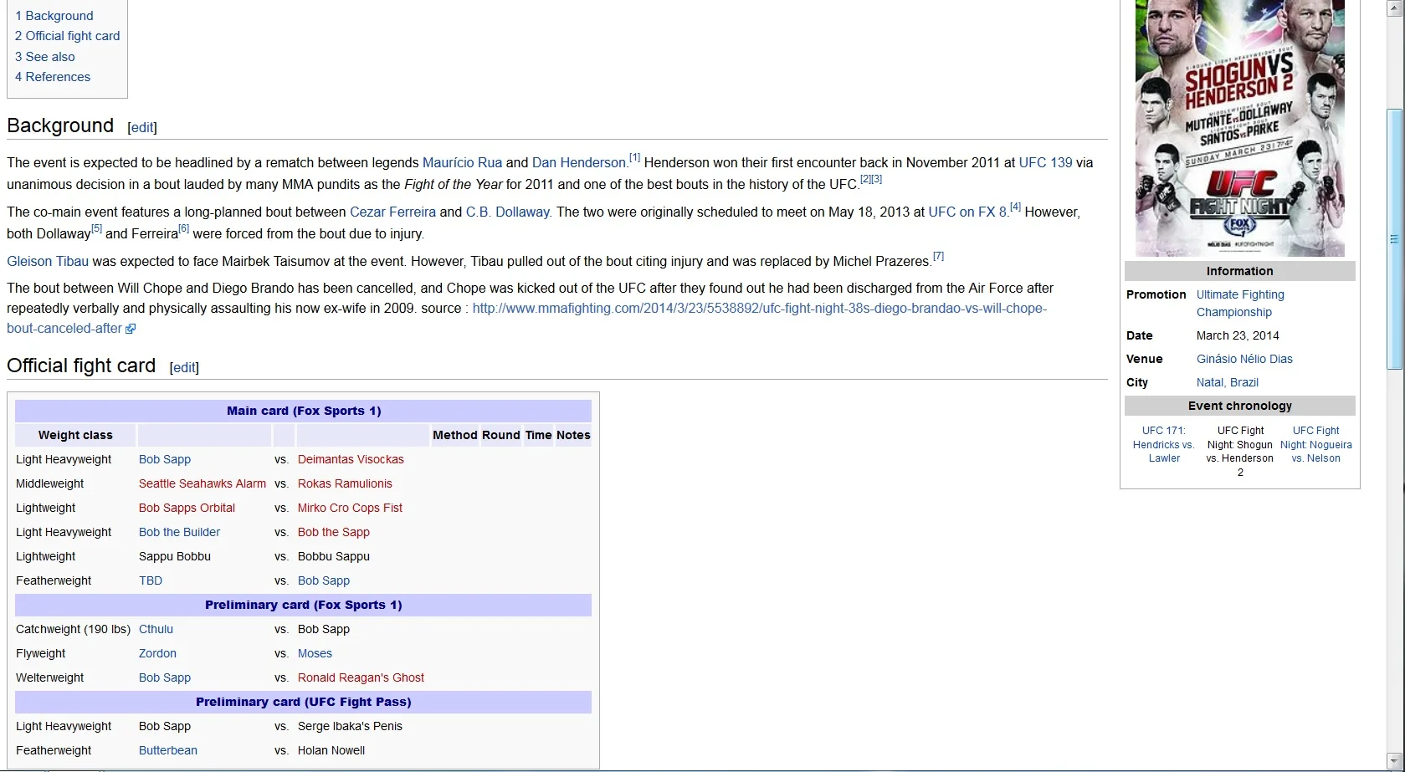Select Official fight card in the contents box
Screen dimensions: 1405x772
68,36
